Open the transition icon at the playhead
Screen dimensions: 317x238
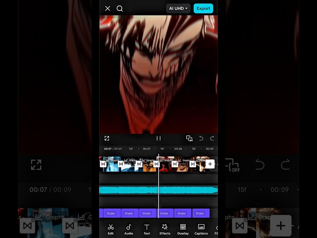pyautogui.click(x=157, y=164)
